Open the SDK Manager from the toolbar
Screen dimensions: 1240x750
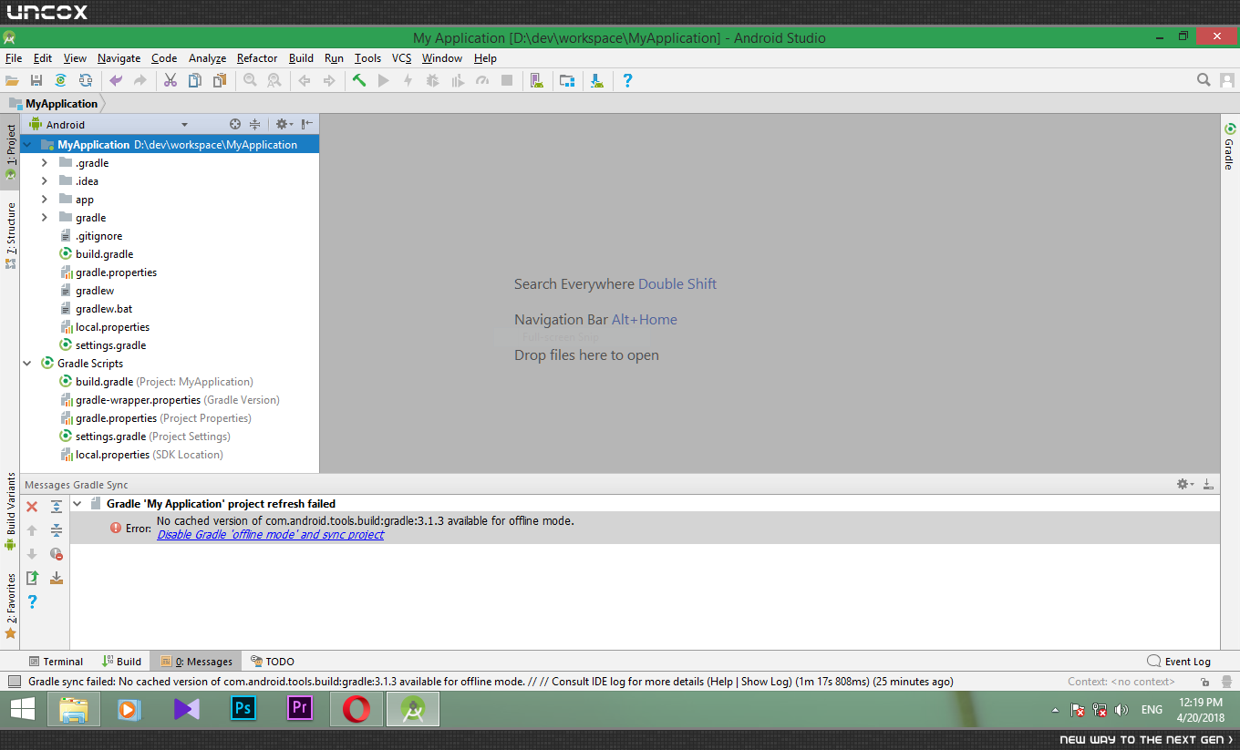coord(597,81)
